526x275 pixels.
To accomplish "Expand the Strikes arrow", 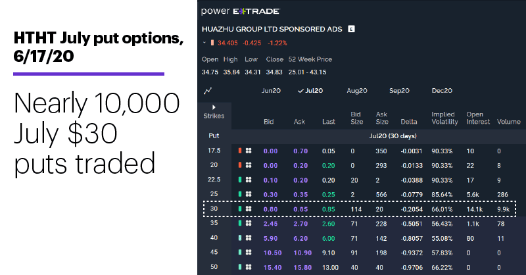I will coord(214,107).
